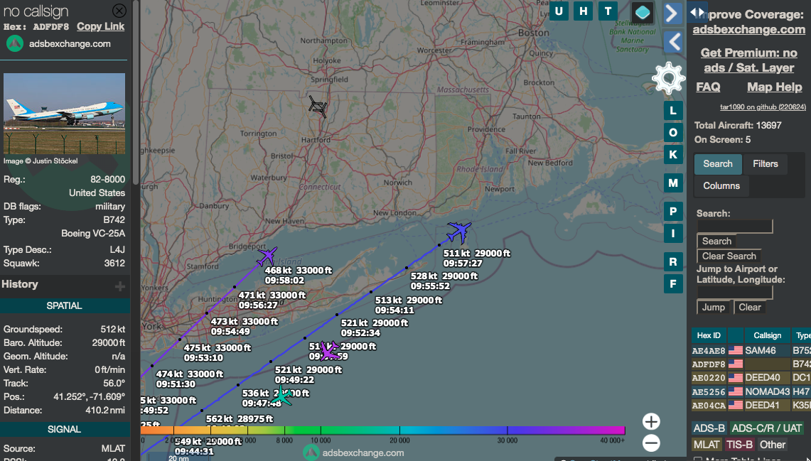Viewport: 811px width, 461px height.
Task: Click the Search button under the field
Action: pos(717,242)
